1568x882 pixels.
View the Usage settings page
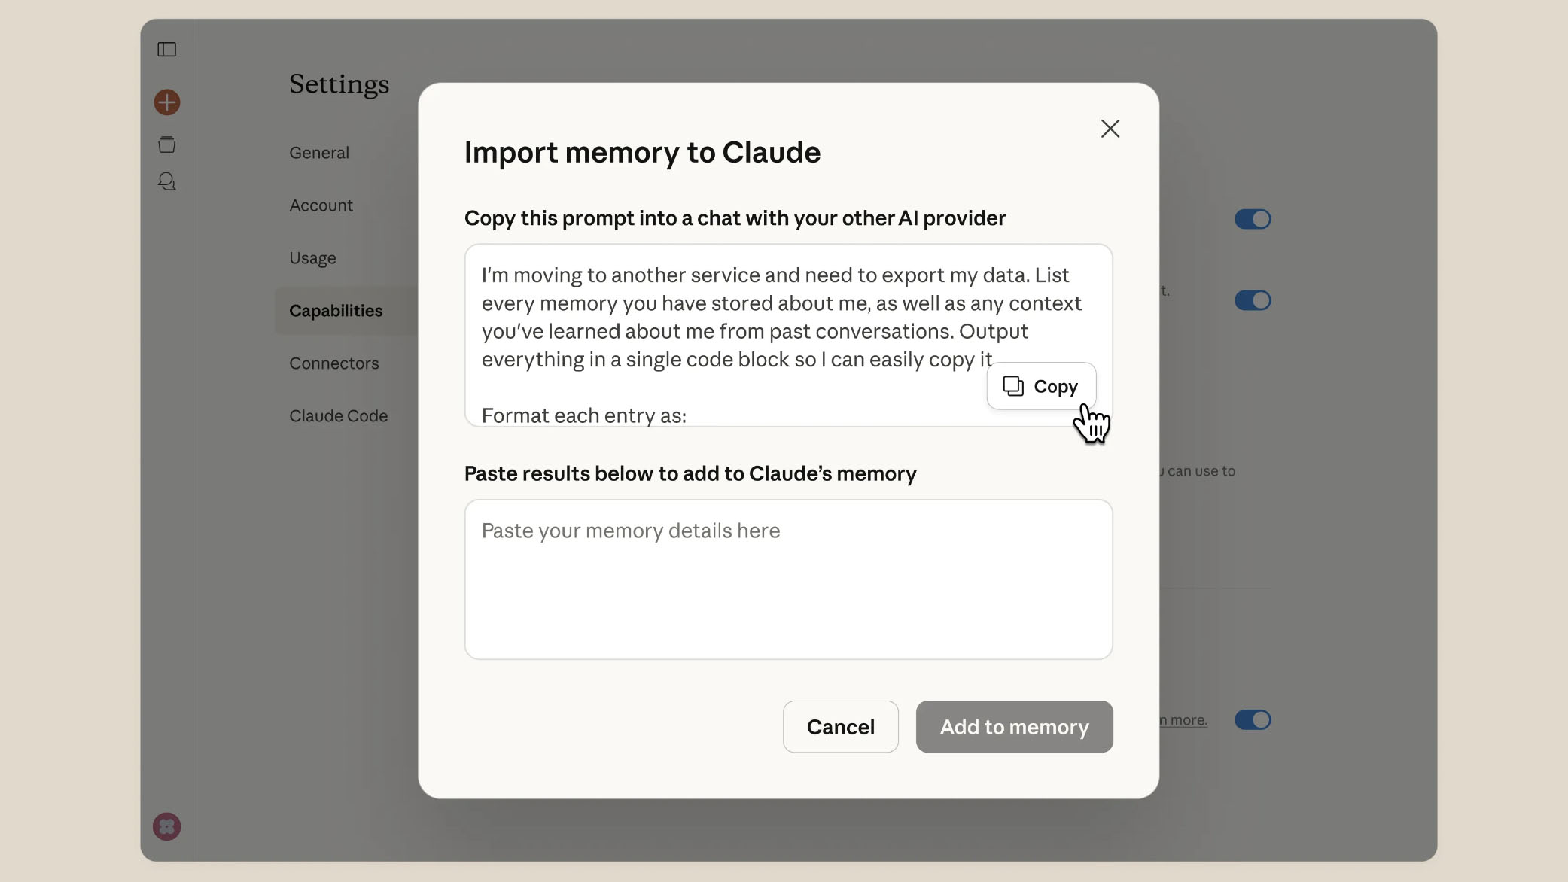tap(312, 257)
